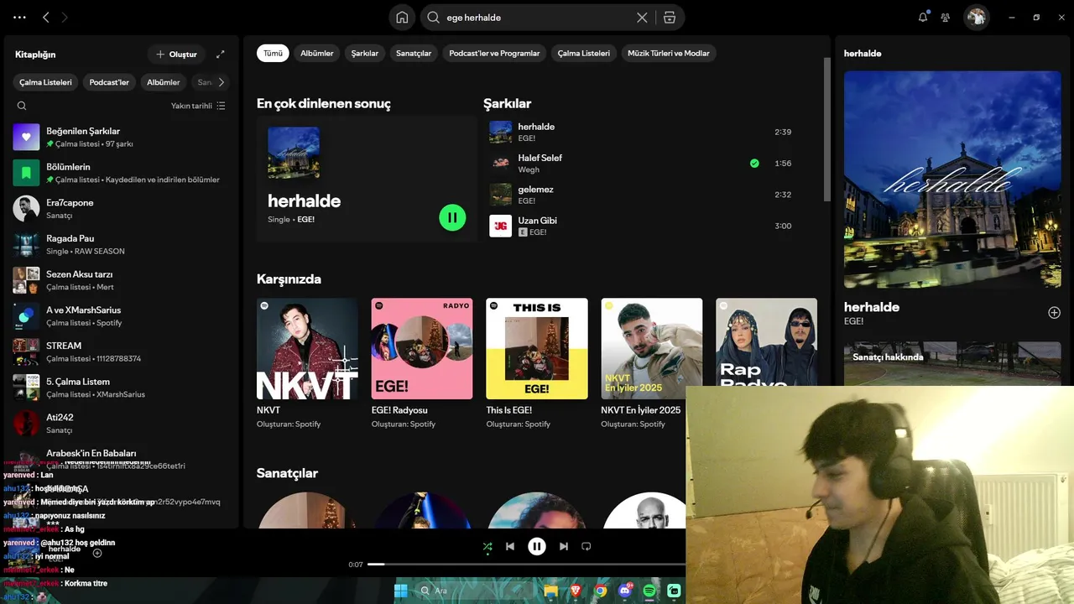Open Sezen Aksu tarzı playlist
The height and width of the screenshot is (604, 1074).
122,280
